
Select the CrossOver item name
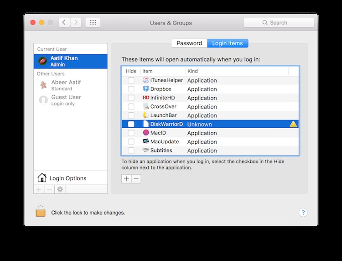point(163,106)
